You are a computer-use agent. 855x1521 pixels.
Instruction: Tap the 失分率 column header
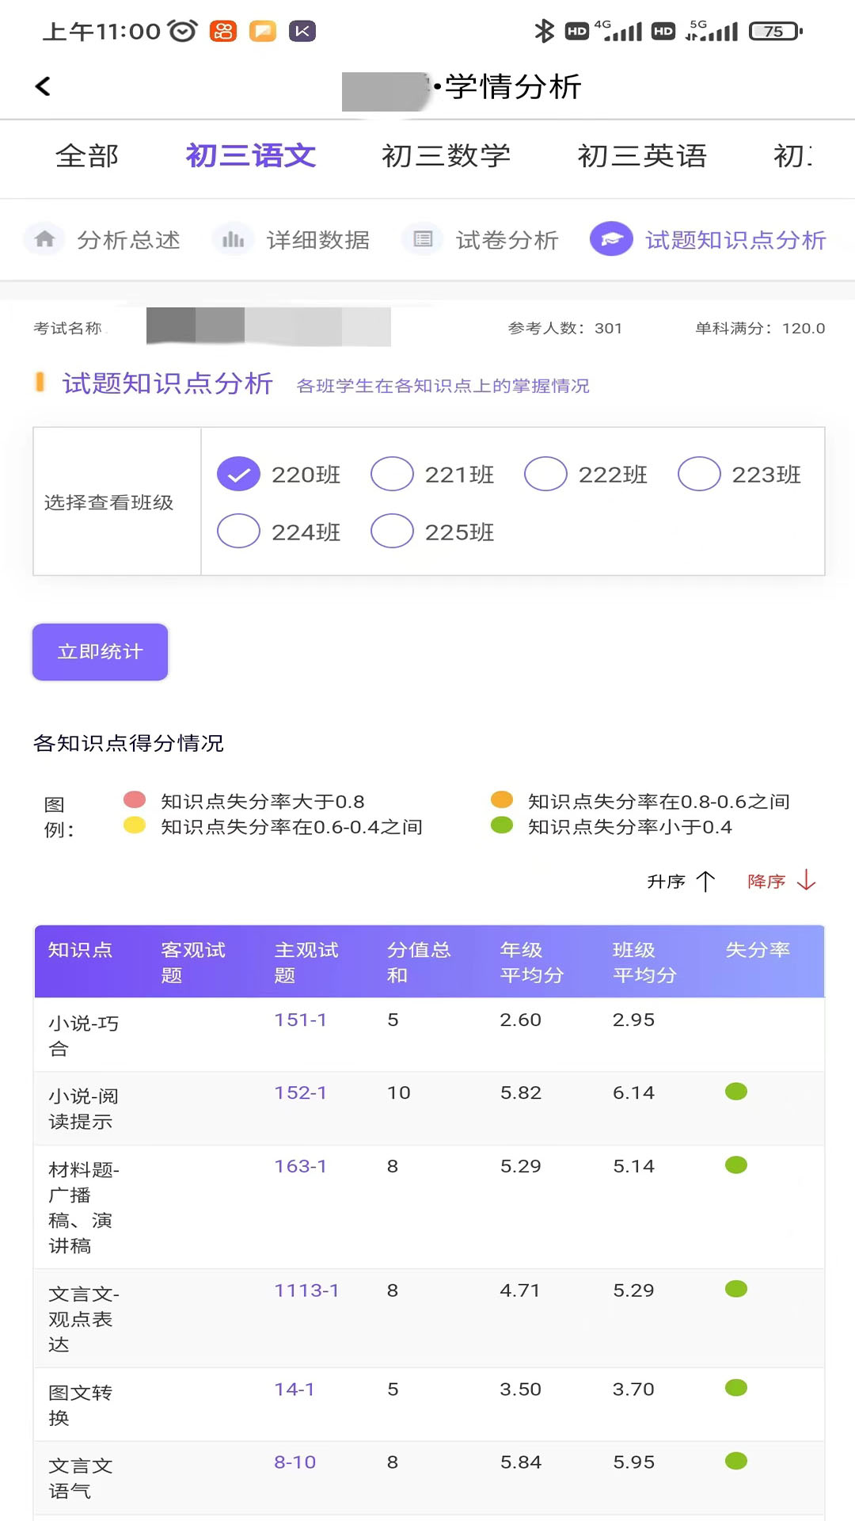pos(758,950)
